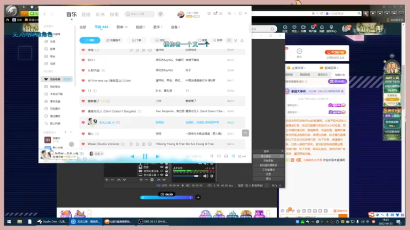This screenshot has height=230, width=410.
Task: Open the messages mail icon in the title bar
Action: point(215,13)
